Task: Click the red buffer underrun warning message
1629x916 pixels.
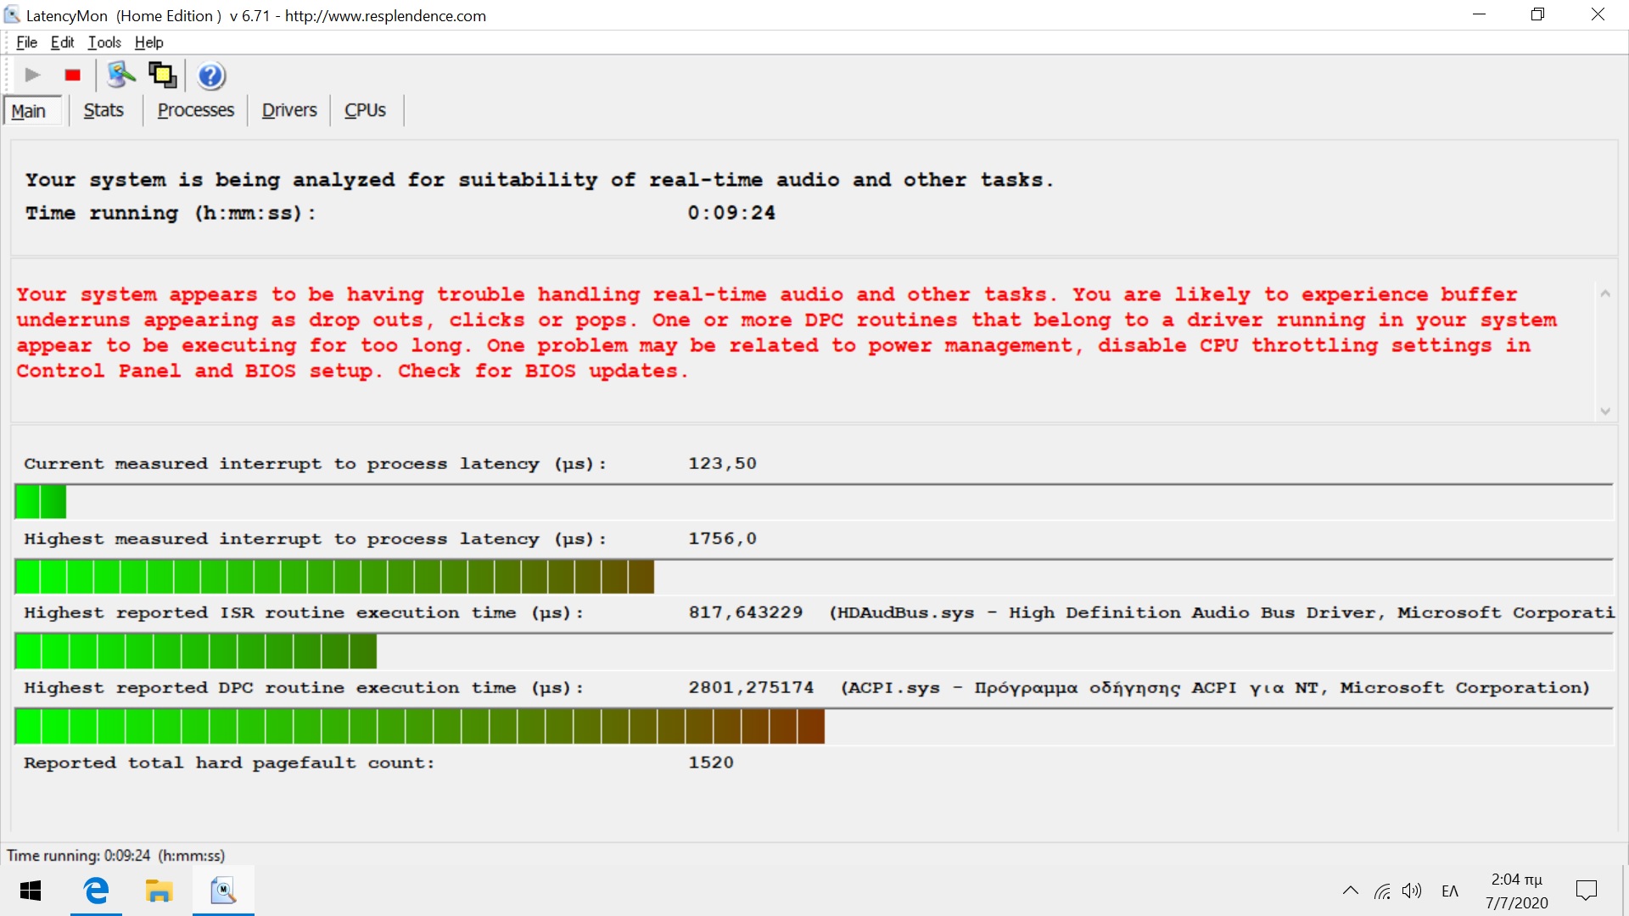Action: 787,332
